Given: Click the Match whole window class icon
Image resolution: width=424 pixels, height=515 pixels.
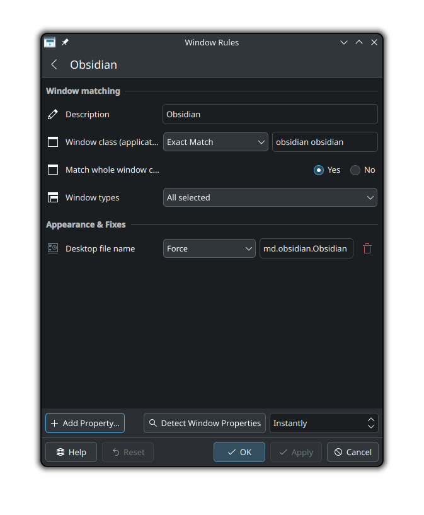Looking at the screenshot, I should 53,170.
